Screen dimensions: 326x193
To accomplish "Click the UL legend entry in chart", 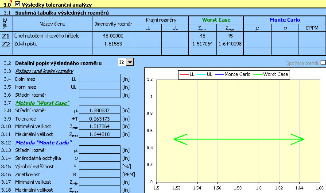I will [205, 74].
